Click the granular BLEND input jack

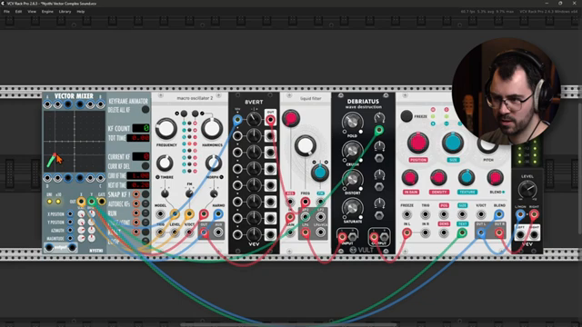(x=499, y=214)
